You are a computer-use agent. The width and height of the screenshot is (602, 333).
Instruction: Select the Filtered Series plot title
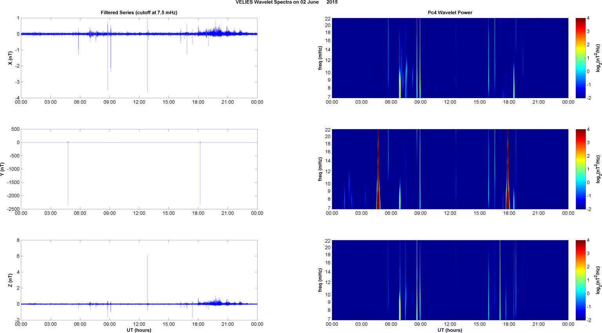(139, 13)
